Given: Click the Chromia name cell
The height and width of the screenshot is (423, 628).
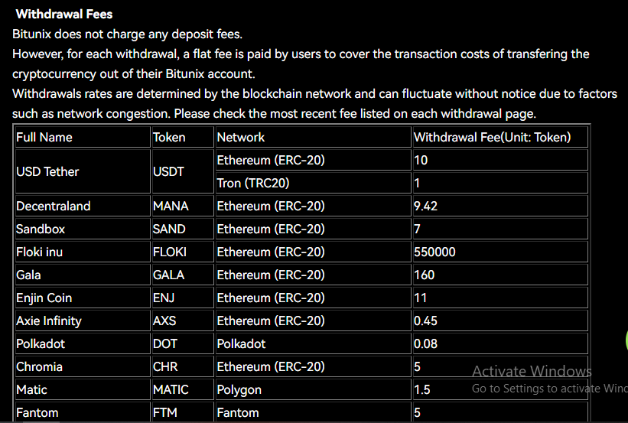Looking at the screenshot, I should point(39,366).
